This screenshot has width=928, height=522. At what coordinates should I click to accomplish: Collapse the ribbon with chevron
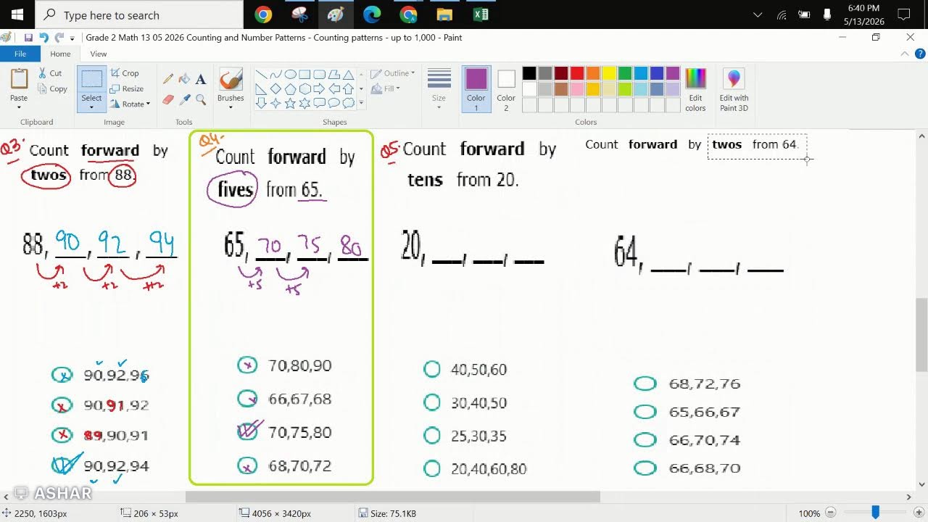[904, 54]
